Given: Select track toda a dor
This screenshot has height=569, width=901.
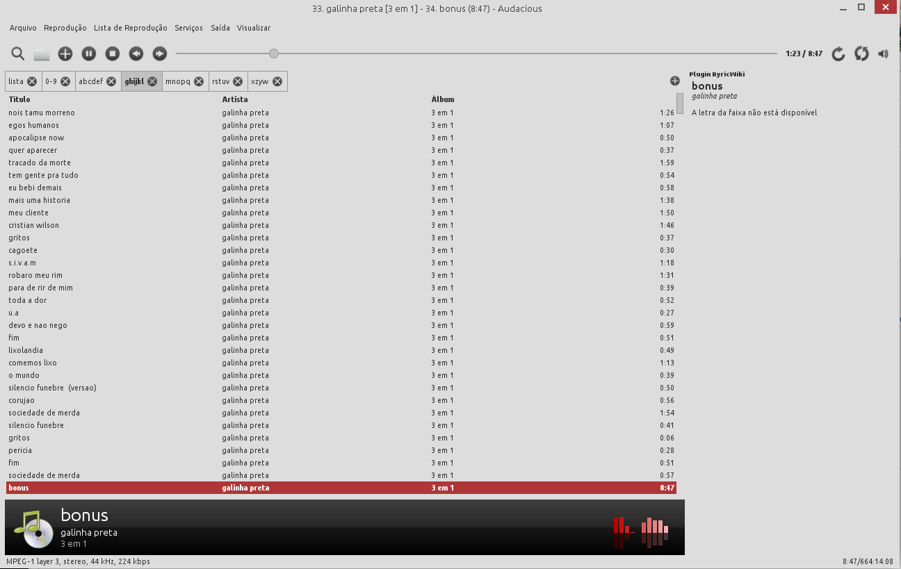Looking at the screenshot, I should (x=341, y=300).
